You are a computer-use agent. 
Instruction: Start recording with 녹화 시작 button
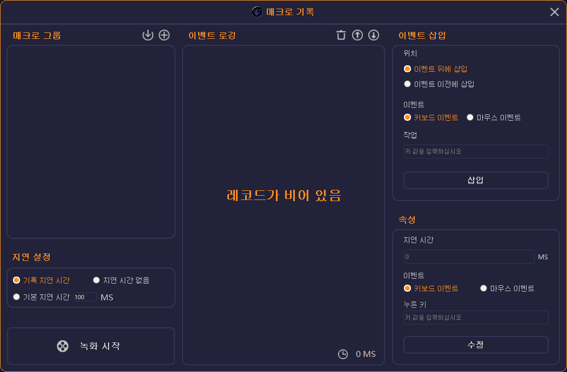(x=91, y=346)
